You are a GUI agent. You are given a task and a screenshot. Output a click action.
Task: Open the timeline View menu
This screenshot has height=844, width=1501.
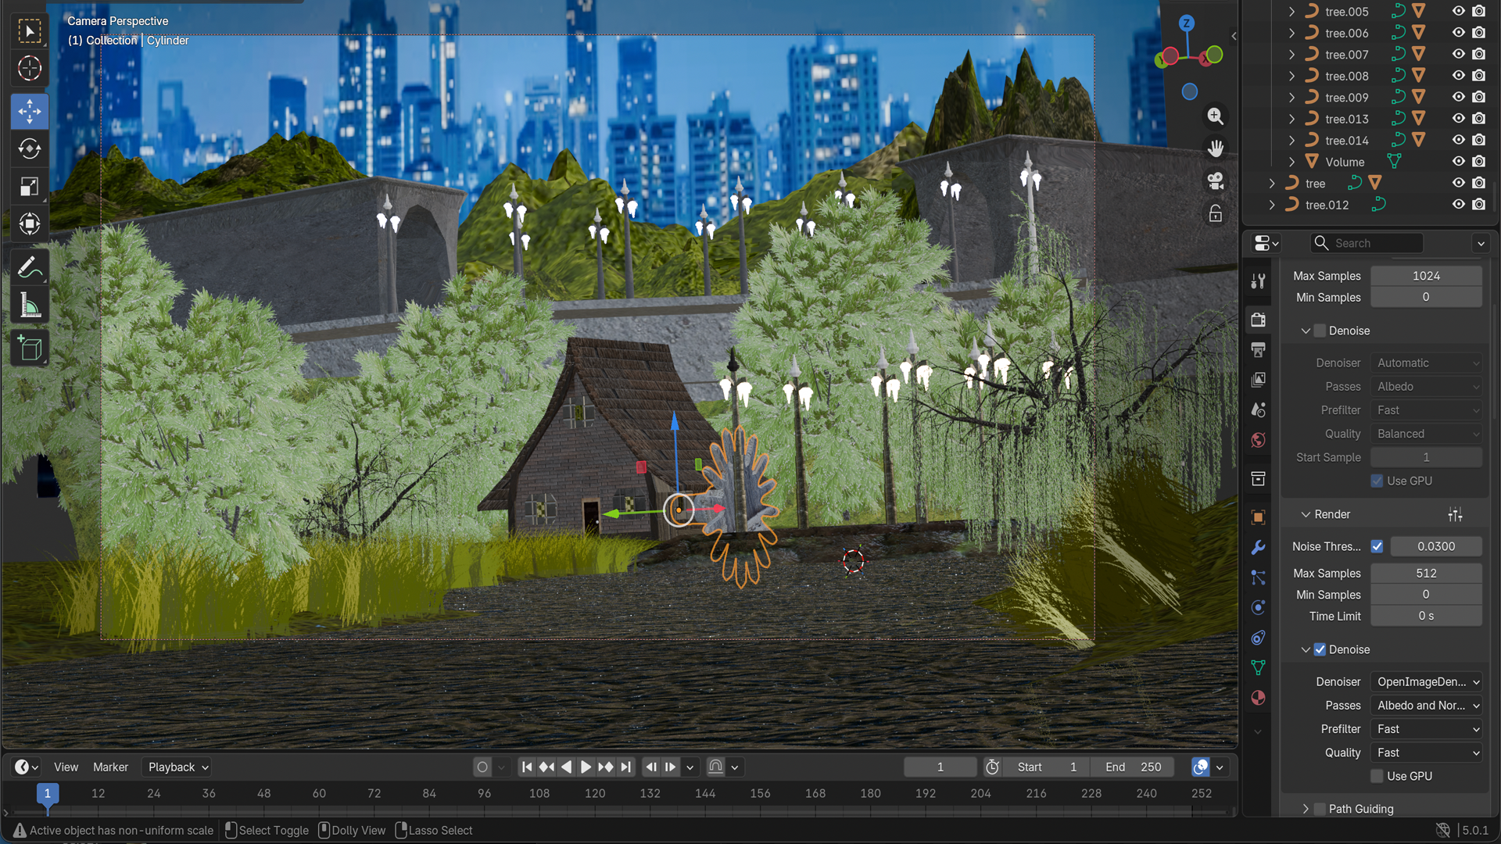[66, 767]
